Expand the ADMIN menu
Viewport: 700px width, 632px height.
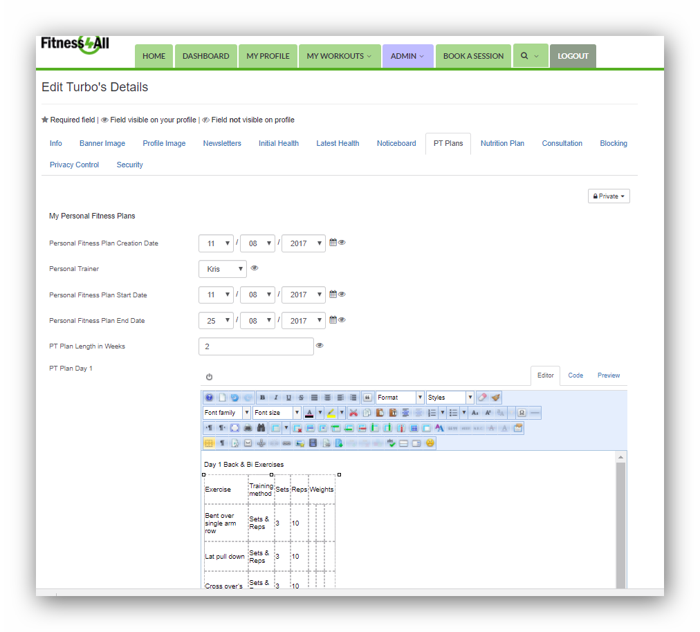[407, 56]
